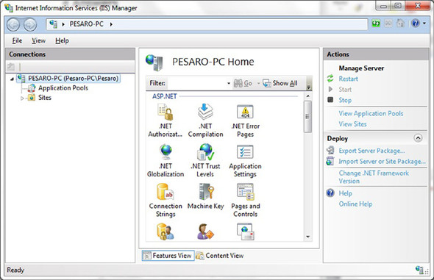Click inside the Filter text field
This screenshot has width=434, height=280.
point(197,83)
